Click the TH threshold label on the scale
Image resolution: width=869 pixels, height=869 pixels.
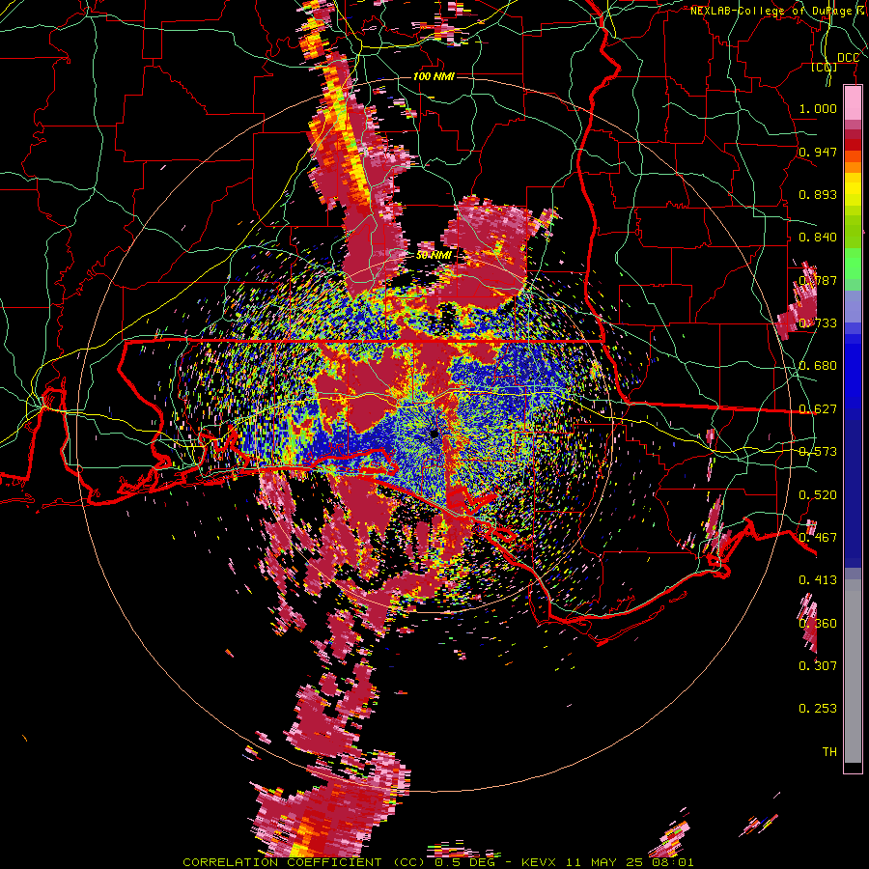[829, 752]
